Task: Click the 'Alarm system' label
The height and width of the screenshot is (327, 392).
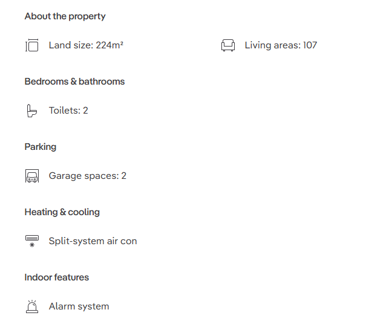Action: click(79, 306)
